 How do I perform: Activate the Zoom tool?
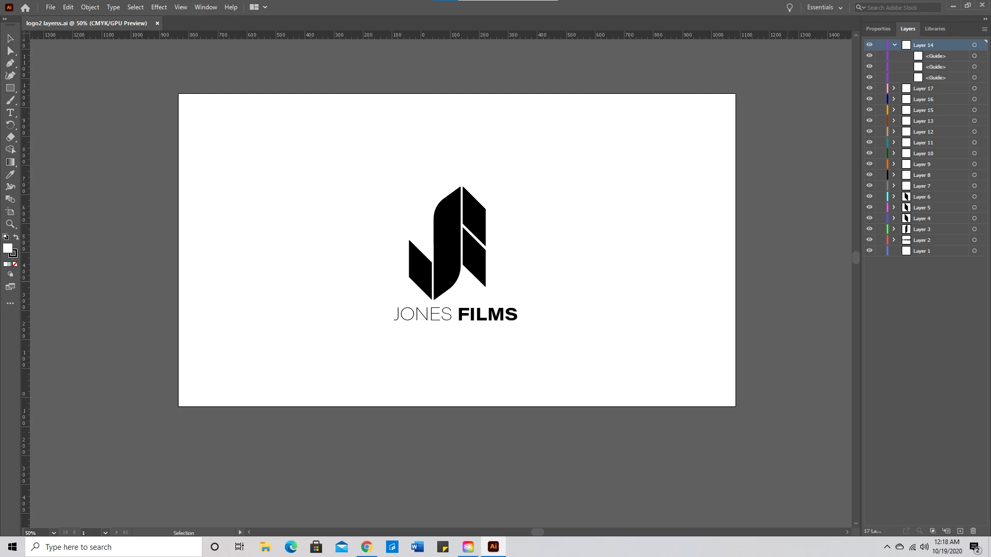10,224
